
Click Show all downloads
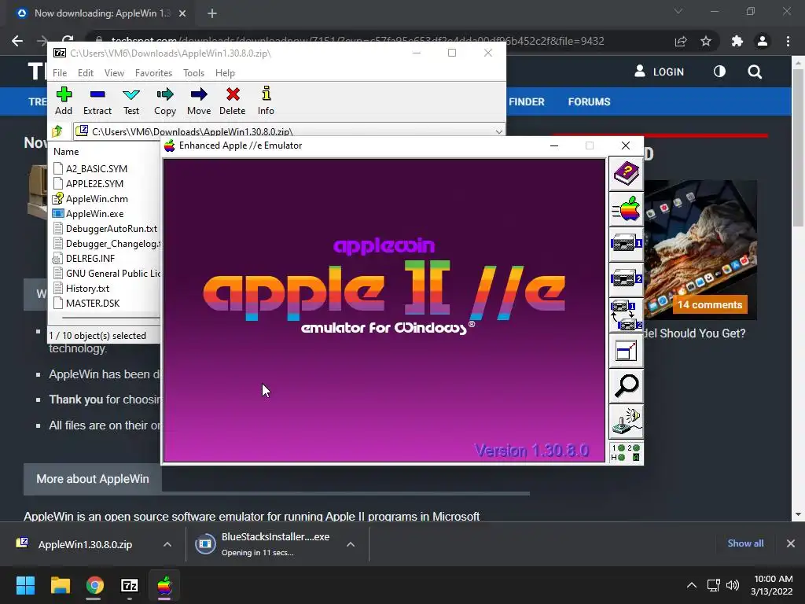pyautogui.click(x=745, y=543)
